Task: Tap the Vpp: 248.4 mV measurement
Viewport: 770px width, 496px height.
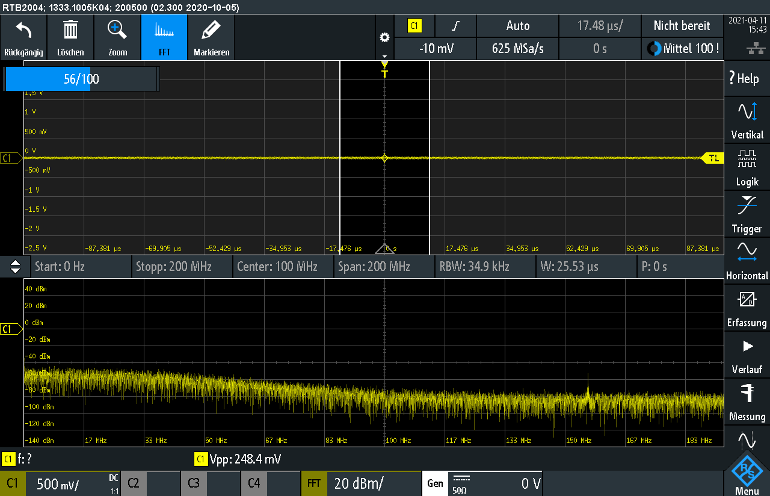Action: click(x=238, y=459)
